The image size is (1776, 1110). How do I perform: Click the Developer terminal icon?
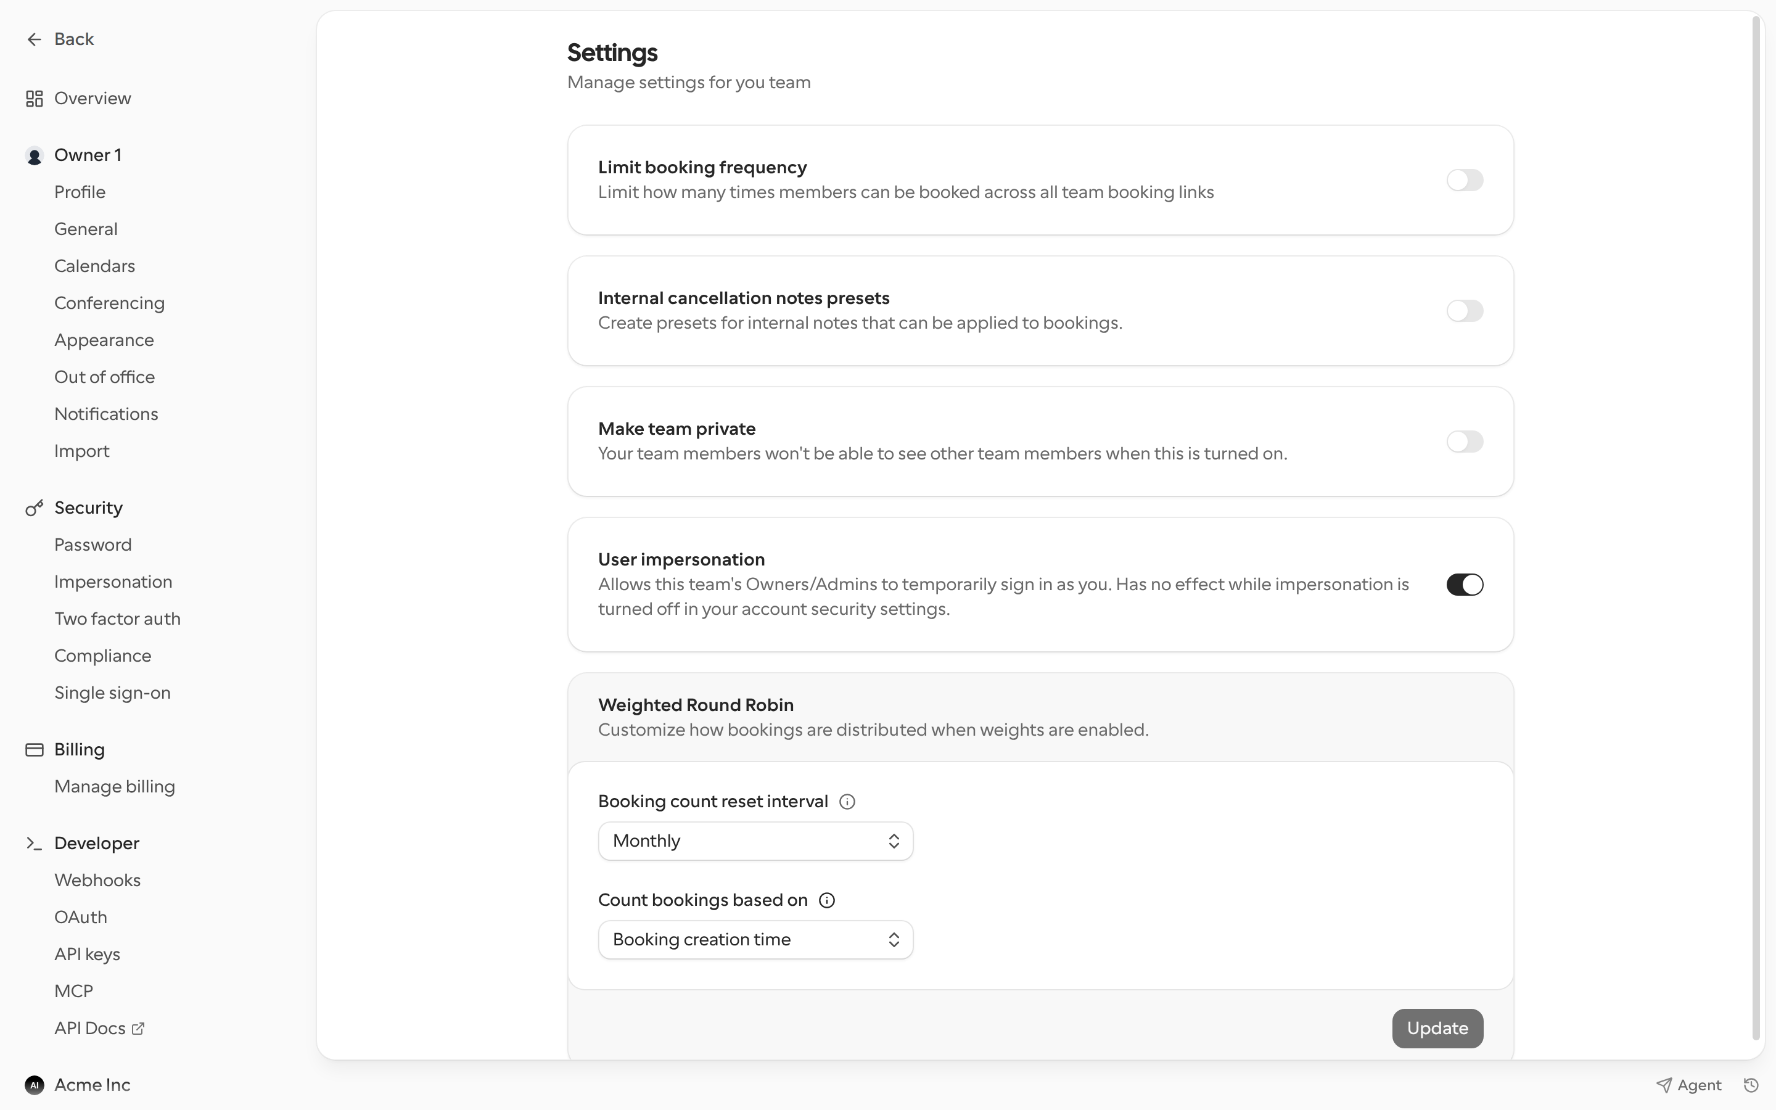(x=34, y=844)
